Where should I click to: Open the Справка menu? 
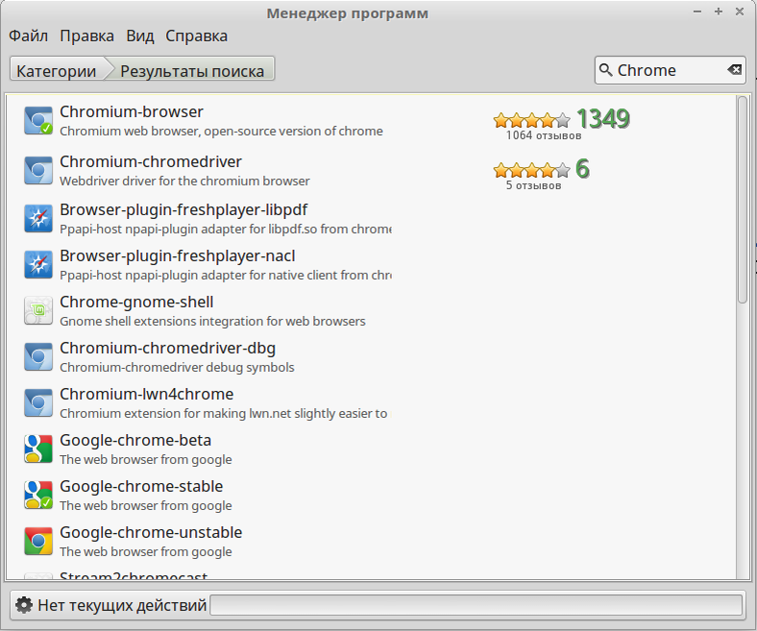coord(197,36)
